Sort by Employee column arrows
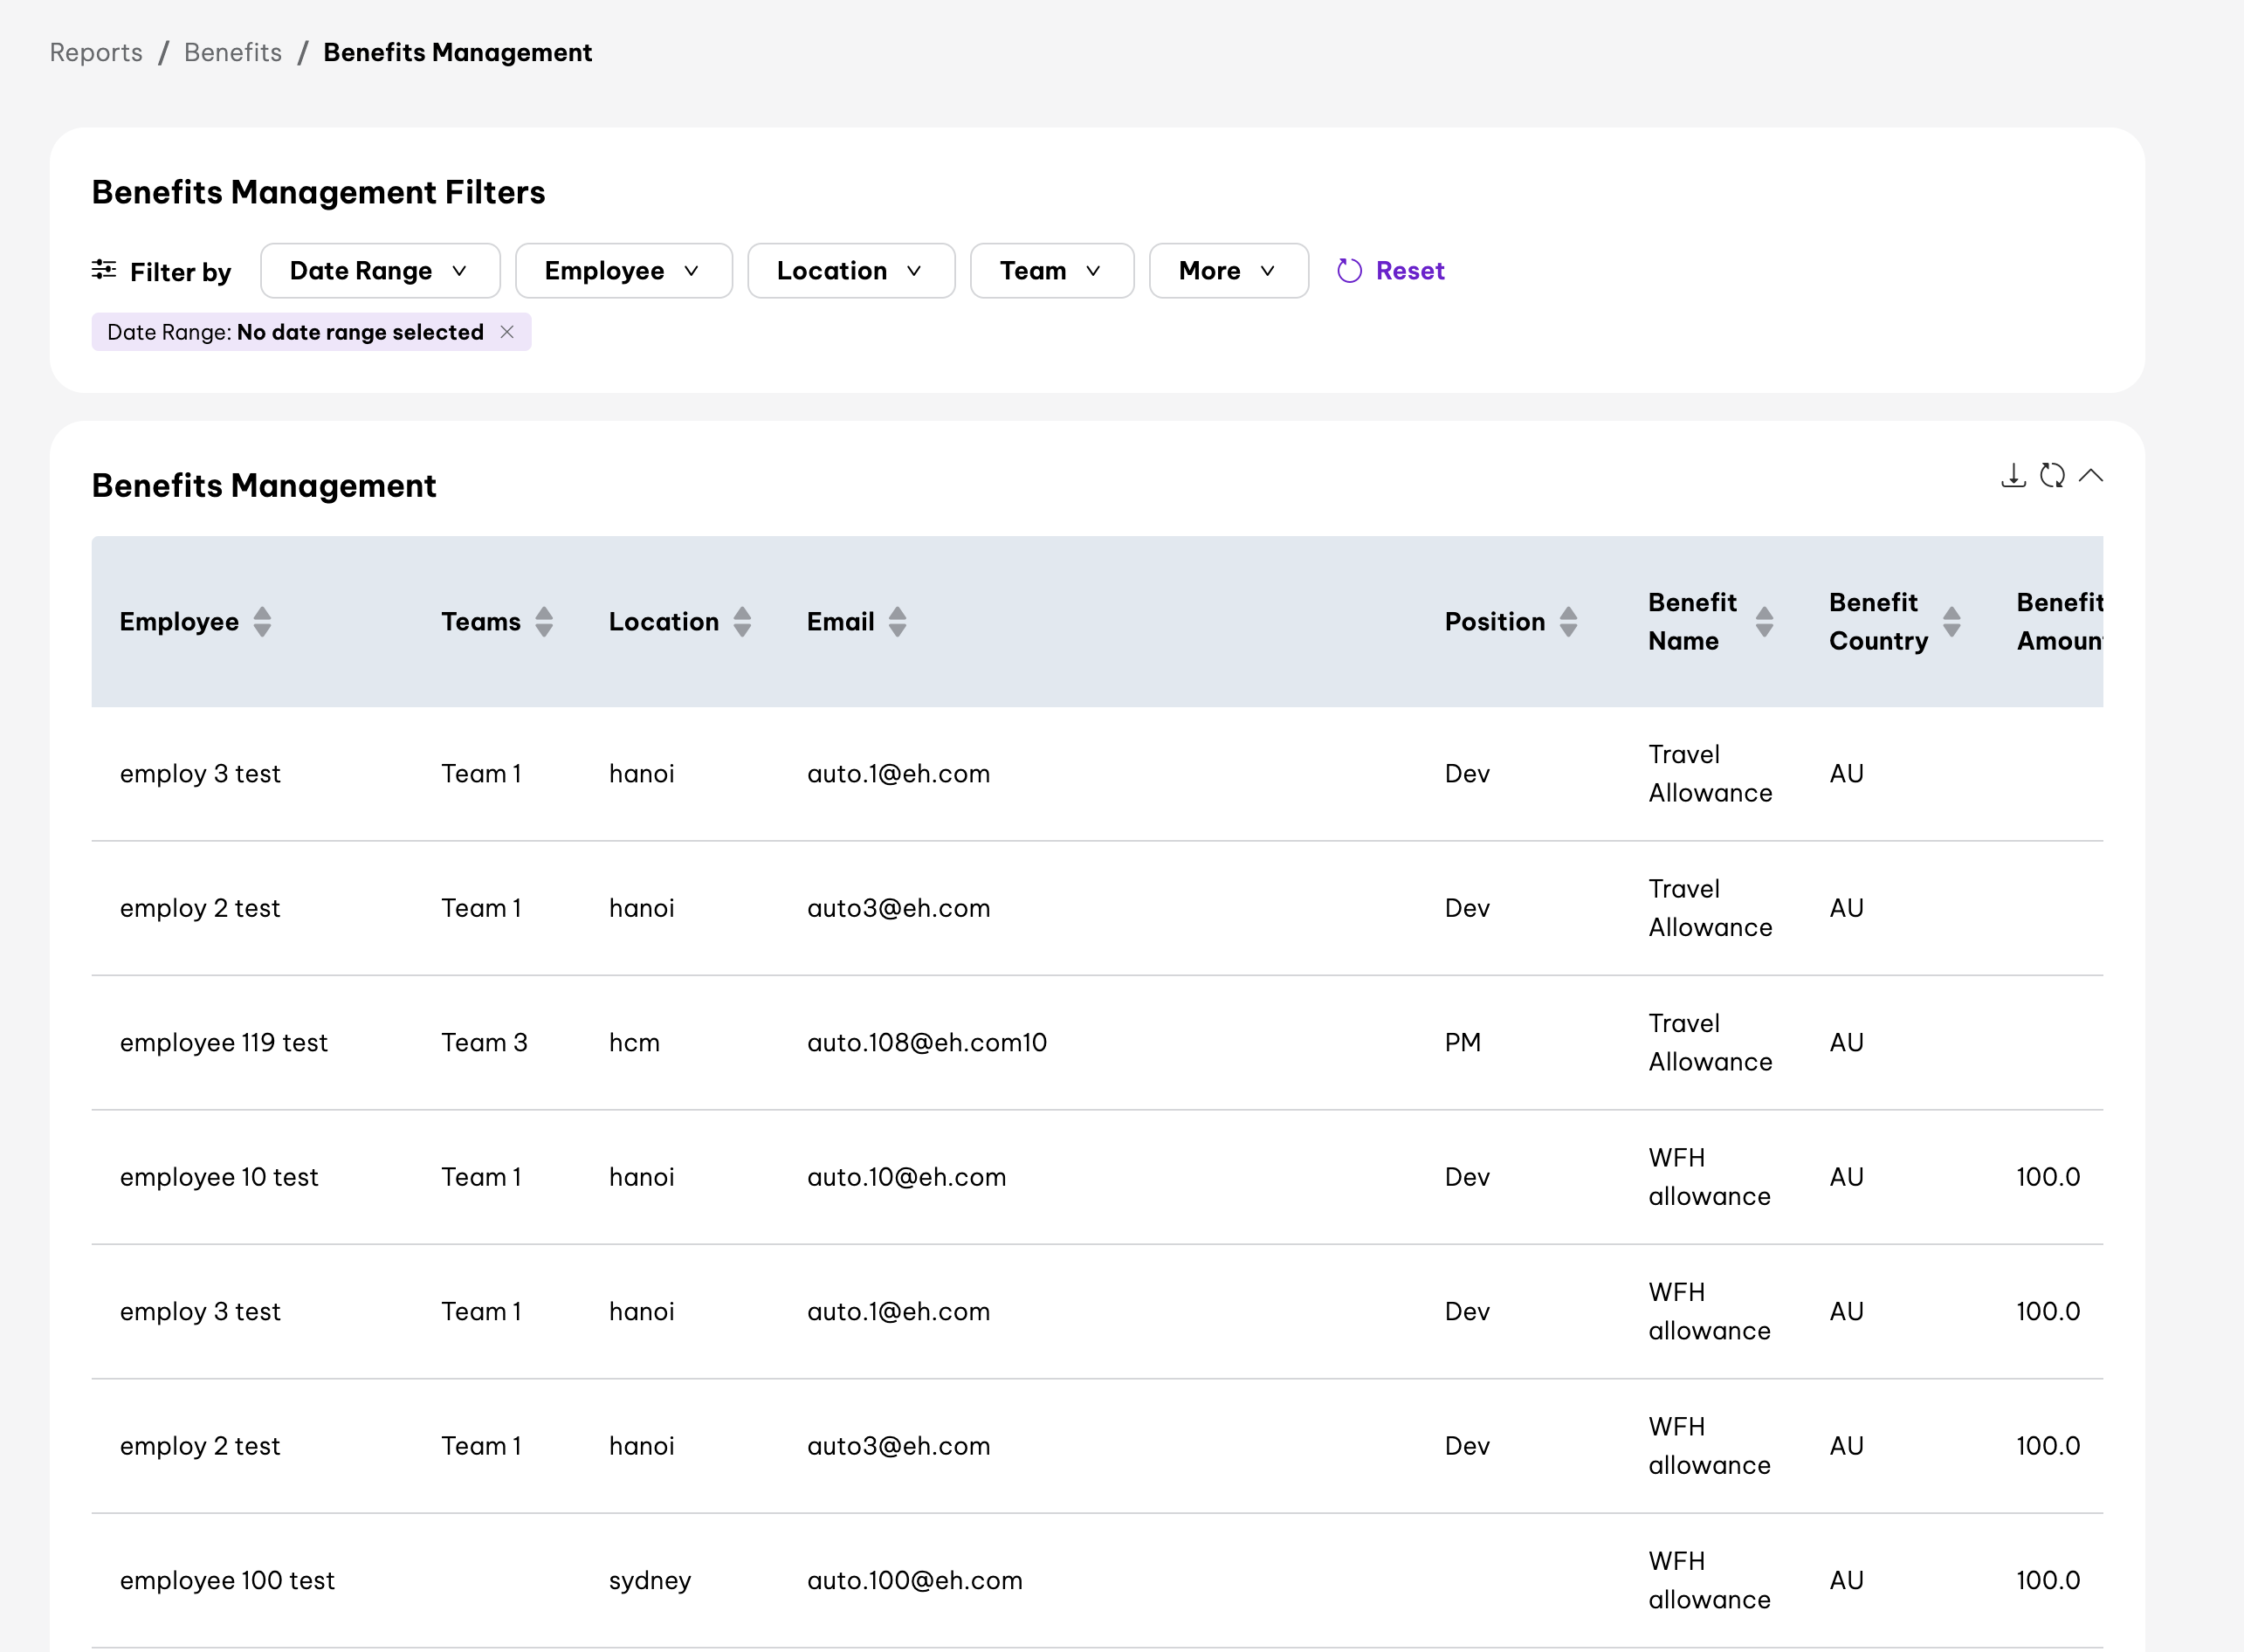Image resolution: width=2244 pixels, height=1652 pixels. coord(262,621)
